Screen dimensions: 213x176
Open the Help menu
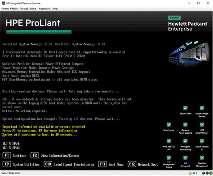[x=55, y=9]
